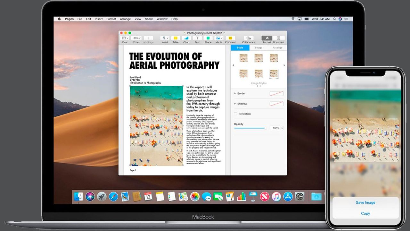Click the Wi-Fi status icon
The height and width of the screenshot is (231, 410).
[293, 19]
